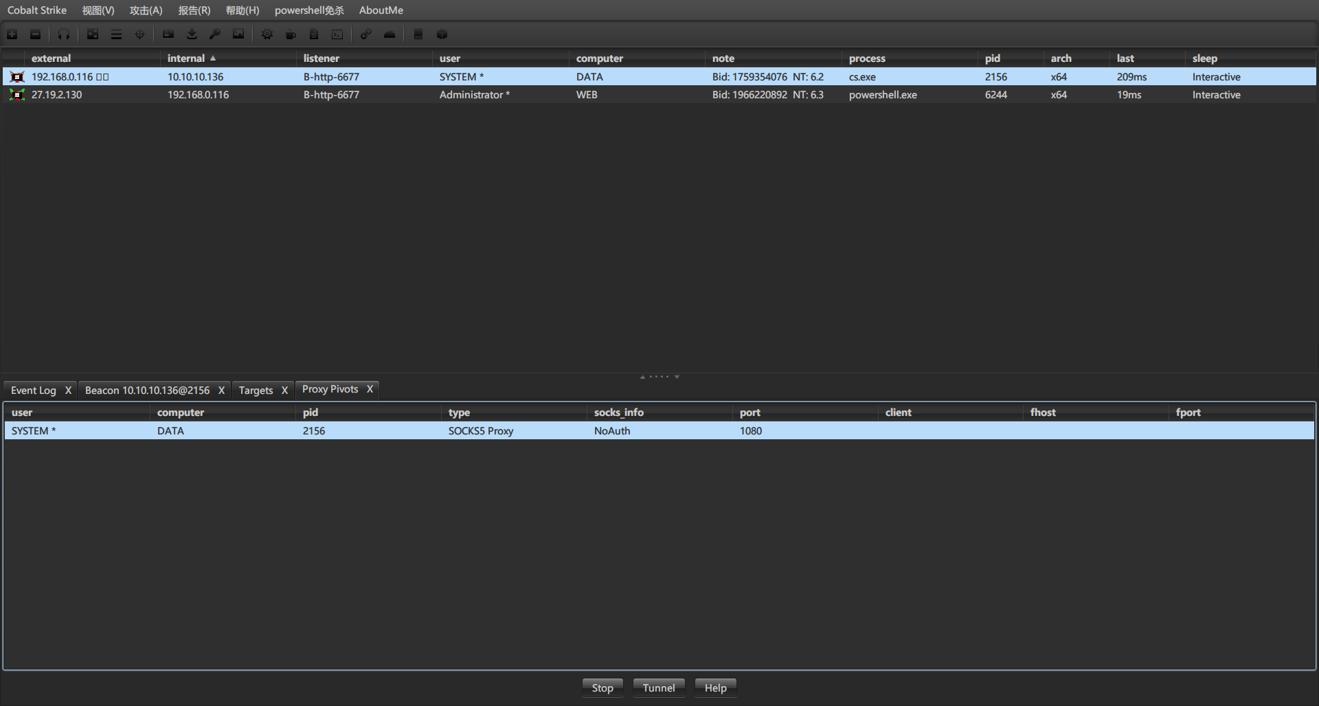
Task: Open the Screenshots picture icon
Action: 238,34
